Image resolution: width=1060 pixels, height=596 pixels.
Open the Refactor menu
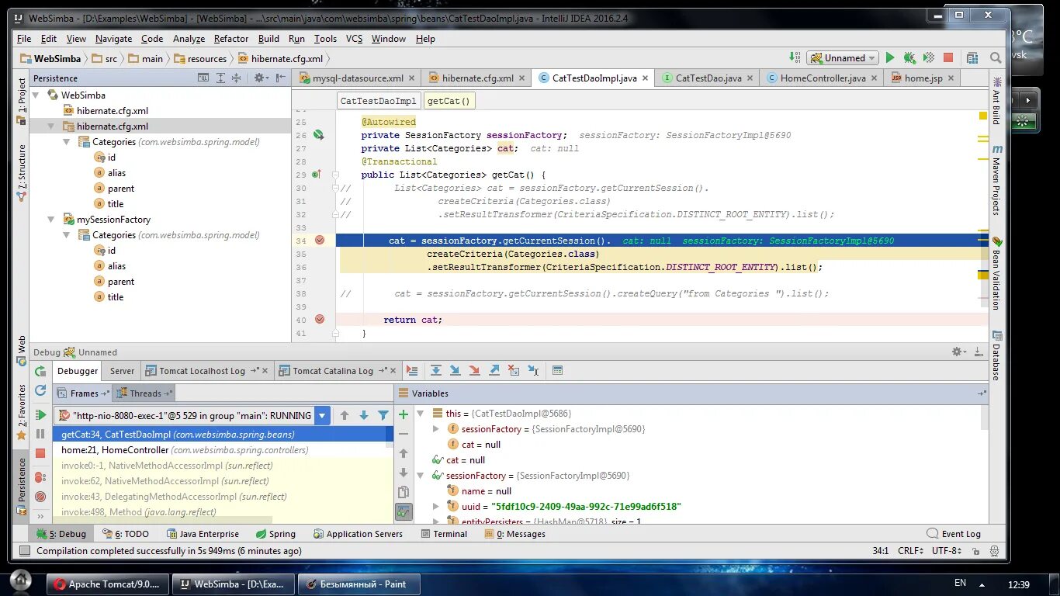[x=230, y=38]
